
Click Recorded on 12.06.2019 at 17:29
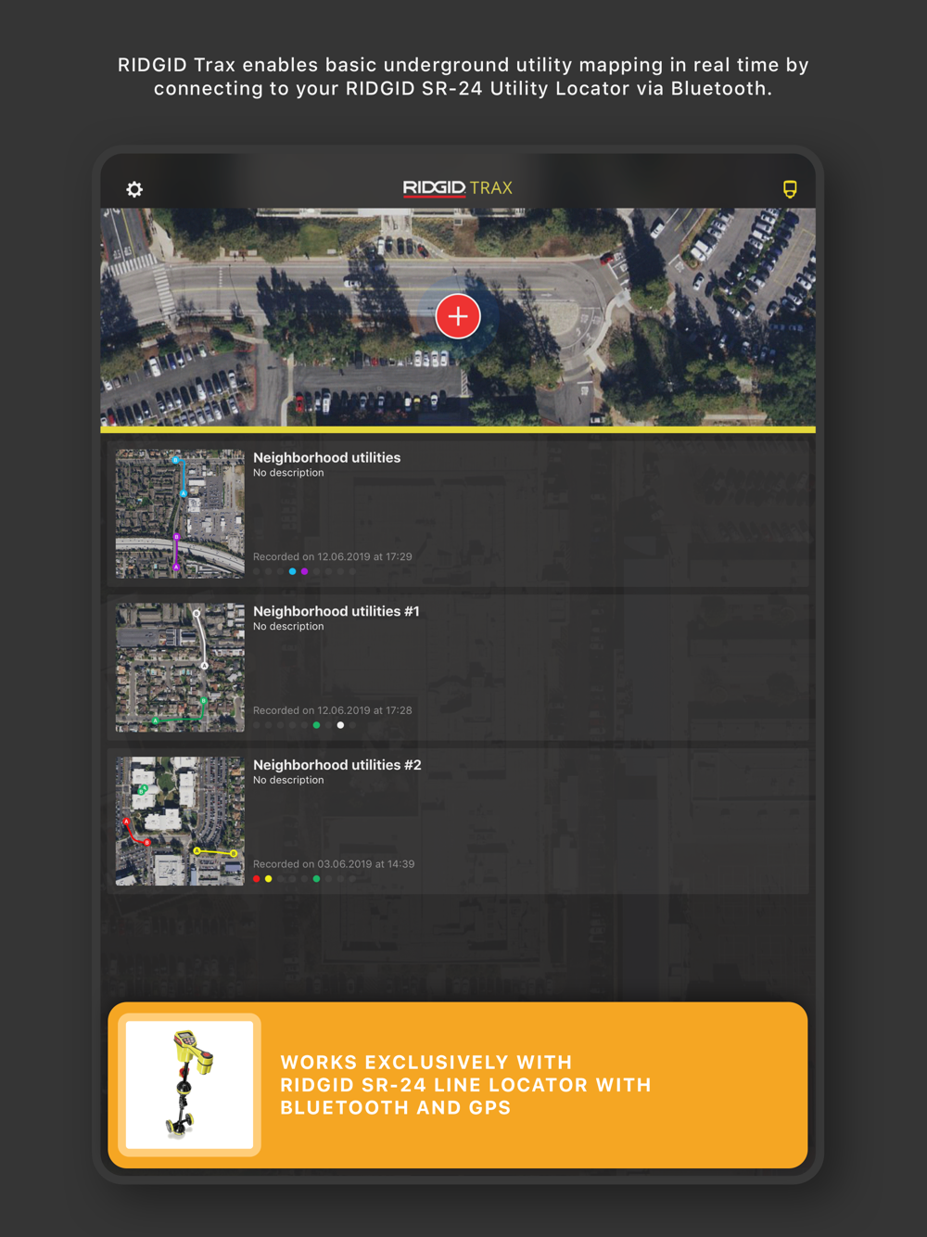(x=333, y=557)
